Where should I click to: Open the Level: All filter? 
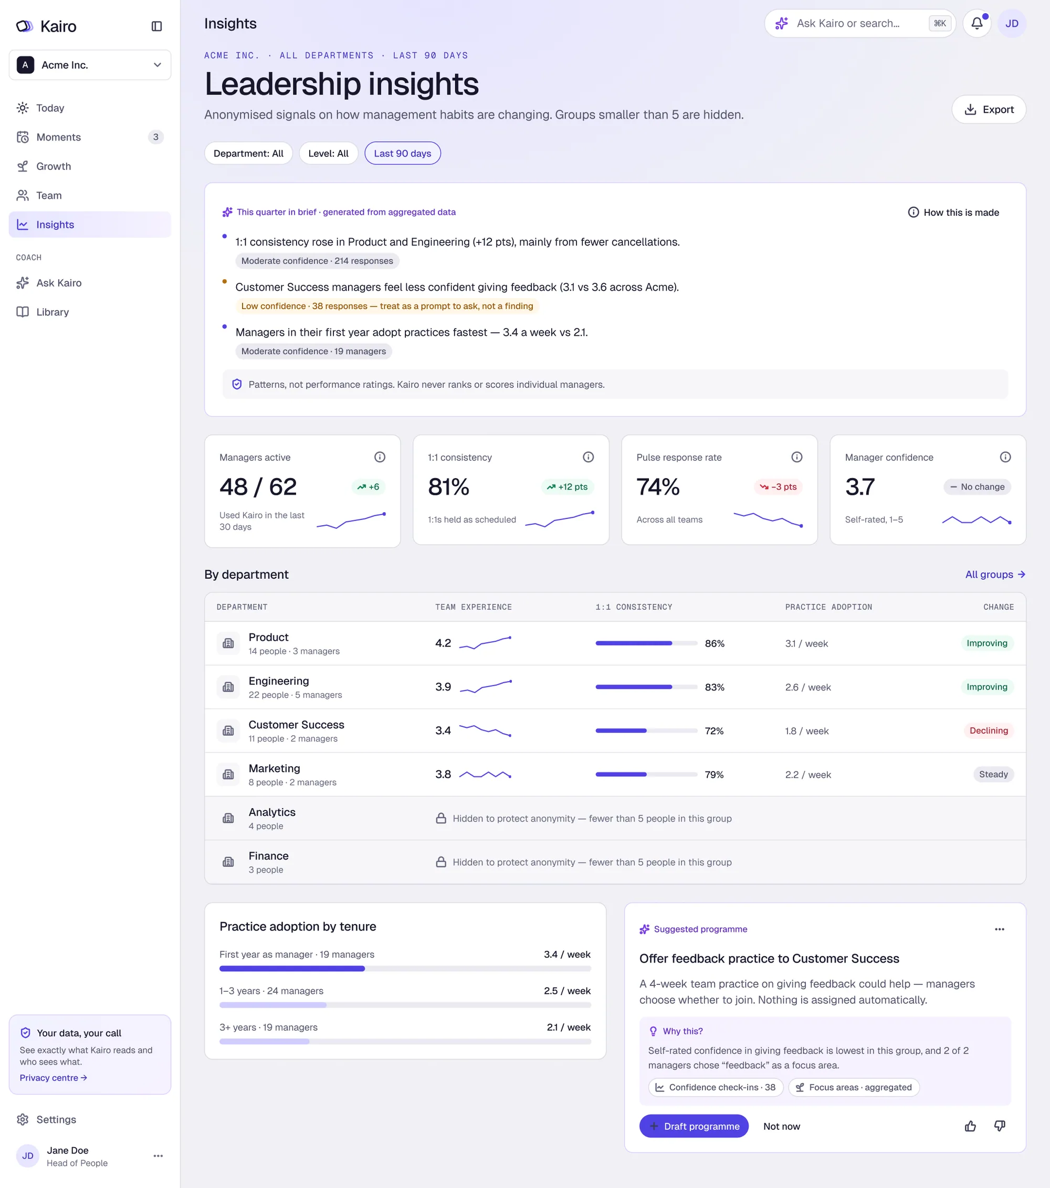[x=329, y=153]
